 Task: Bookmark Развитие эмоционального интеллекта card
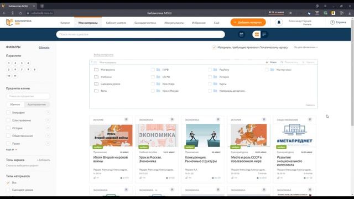pyautogui.click(x=310, y=119)
